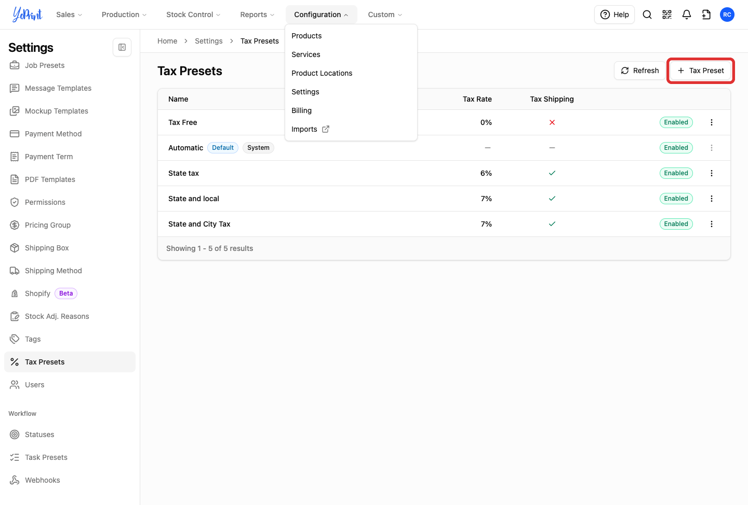Open the search magnifier icon

(647, 15)
